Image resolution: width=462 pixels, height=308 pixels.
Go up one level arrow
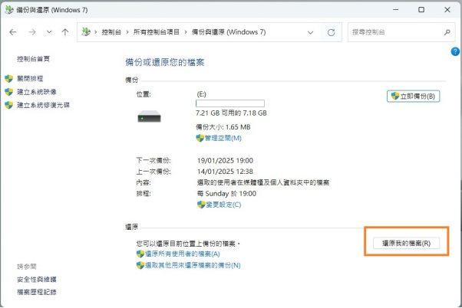(65, 32)
